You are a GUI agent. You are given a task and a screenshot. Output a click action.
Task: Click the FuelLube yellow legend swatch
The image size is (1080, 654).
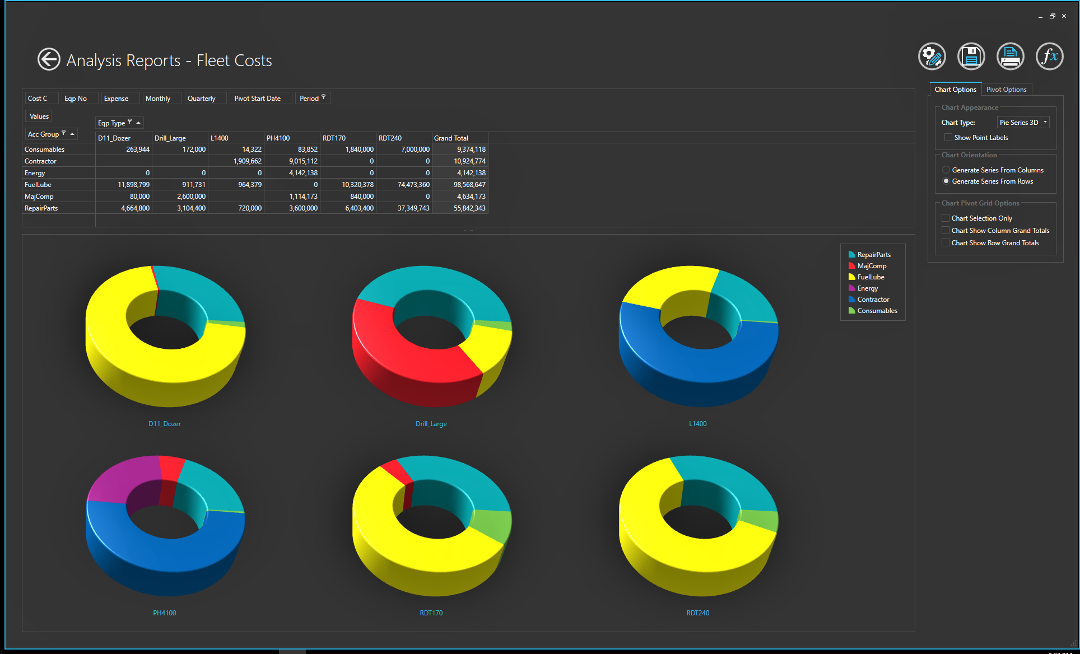(x=851, y=277)
